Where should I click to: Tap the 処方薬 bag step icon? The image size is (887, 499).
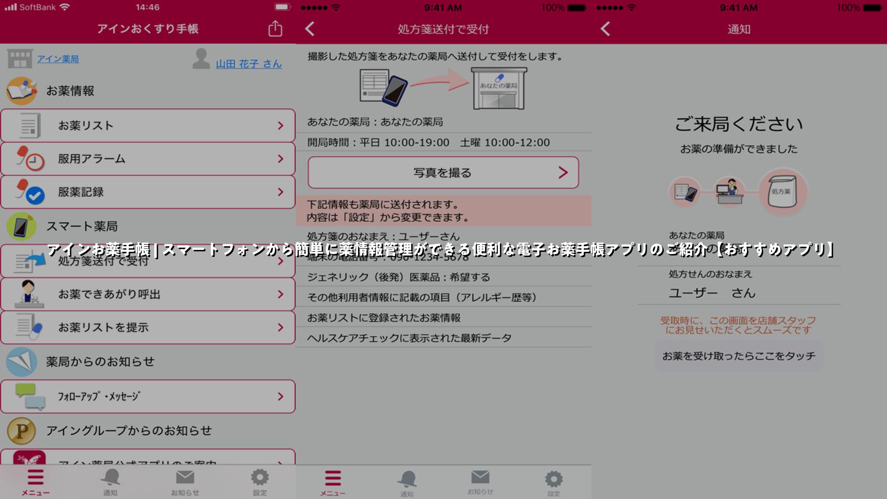click(x=783, y=192)
